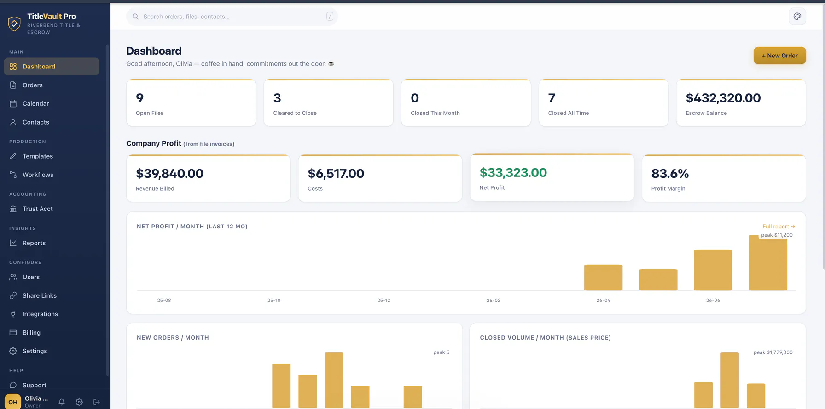Open the Reports page
825x409 pixels.
pyautogui.click(x=52, y=243)
